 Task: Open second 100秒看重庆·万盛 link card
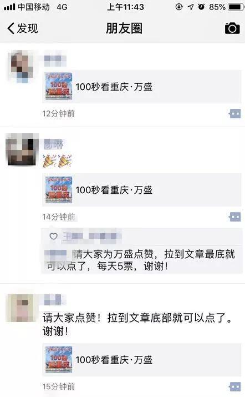pos(141,190)
